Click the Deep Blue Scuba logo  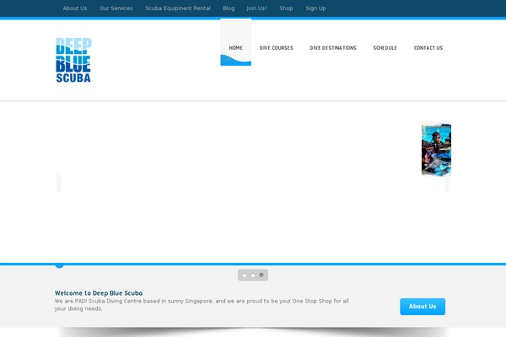[x=73, y=60]
